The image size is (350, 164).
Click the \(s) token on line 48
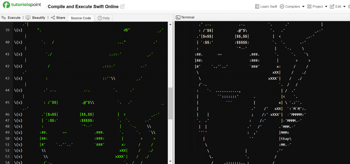pos(18,126)
